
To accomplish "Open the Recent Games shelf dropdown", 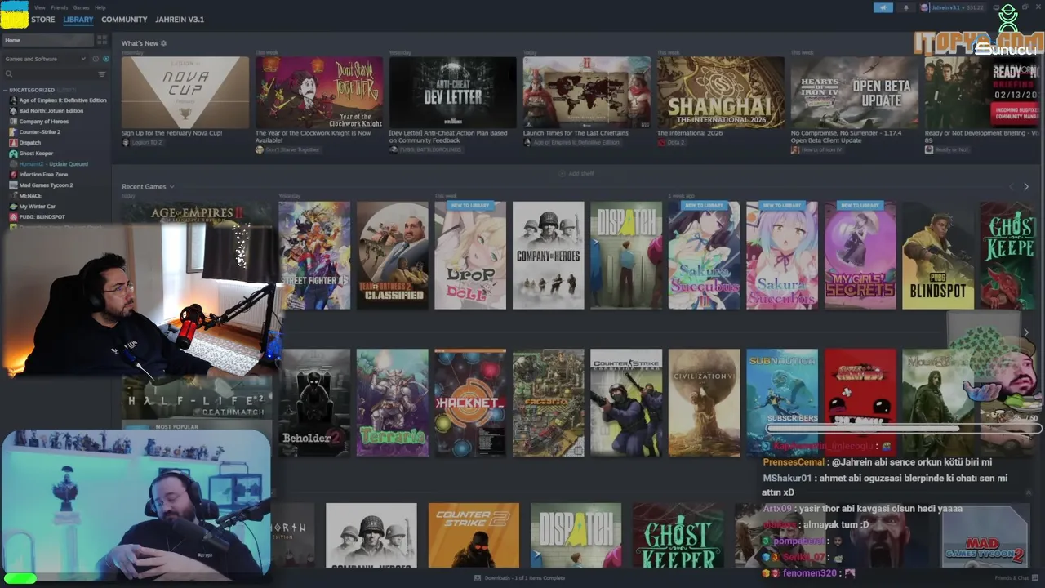I will [171, 187].
